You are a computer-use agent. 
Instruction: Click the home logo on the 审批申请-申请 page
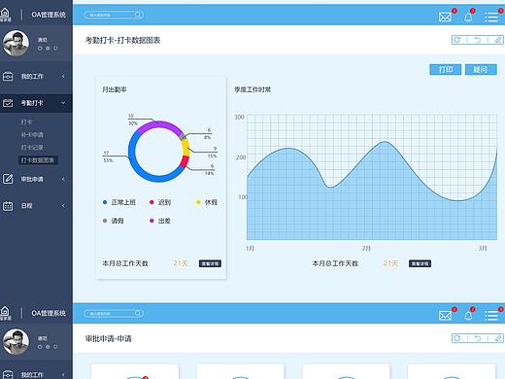(5, 313)
